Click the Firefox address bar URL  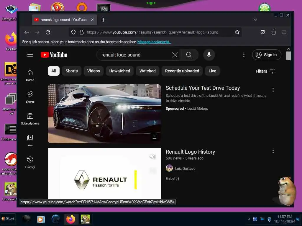(x=152, y=32)
